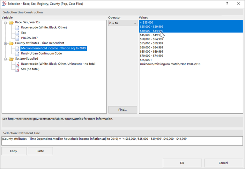Select the '$50,000 - $54,999' value
This screenshot has width=245, height=169.
coord(152,39)
